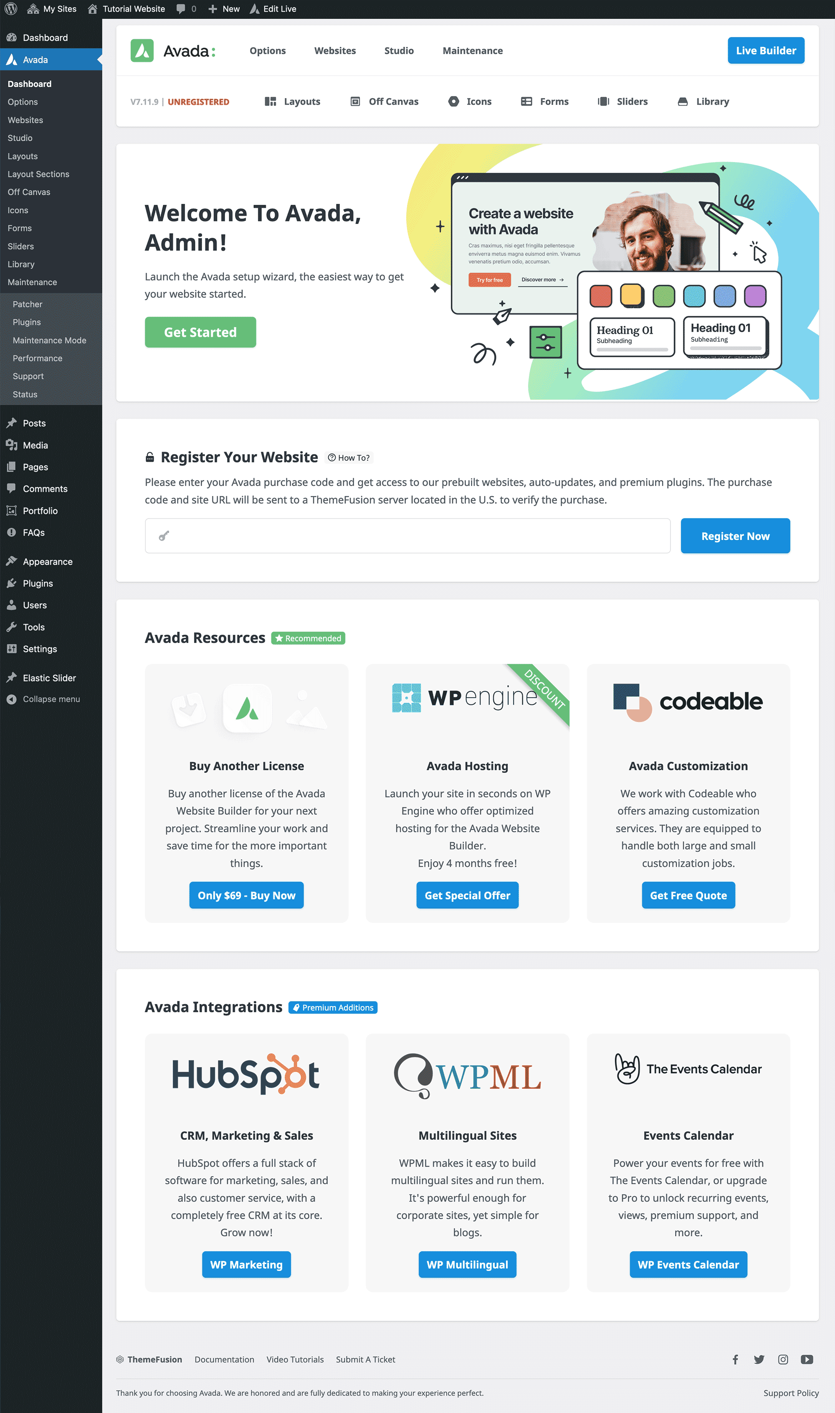Open My Sites in the admin bar
835x1413 pixels.
click(x=52, y=9)
